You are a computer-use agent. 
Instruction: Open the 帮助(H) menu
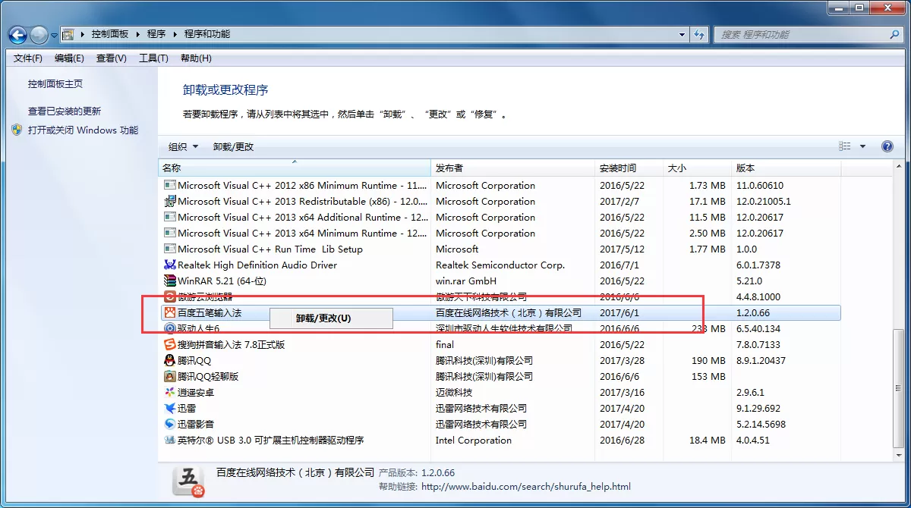(x=196, y=58)
